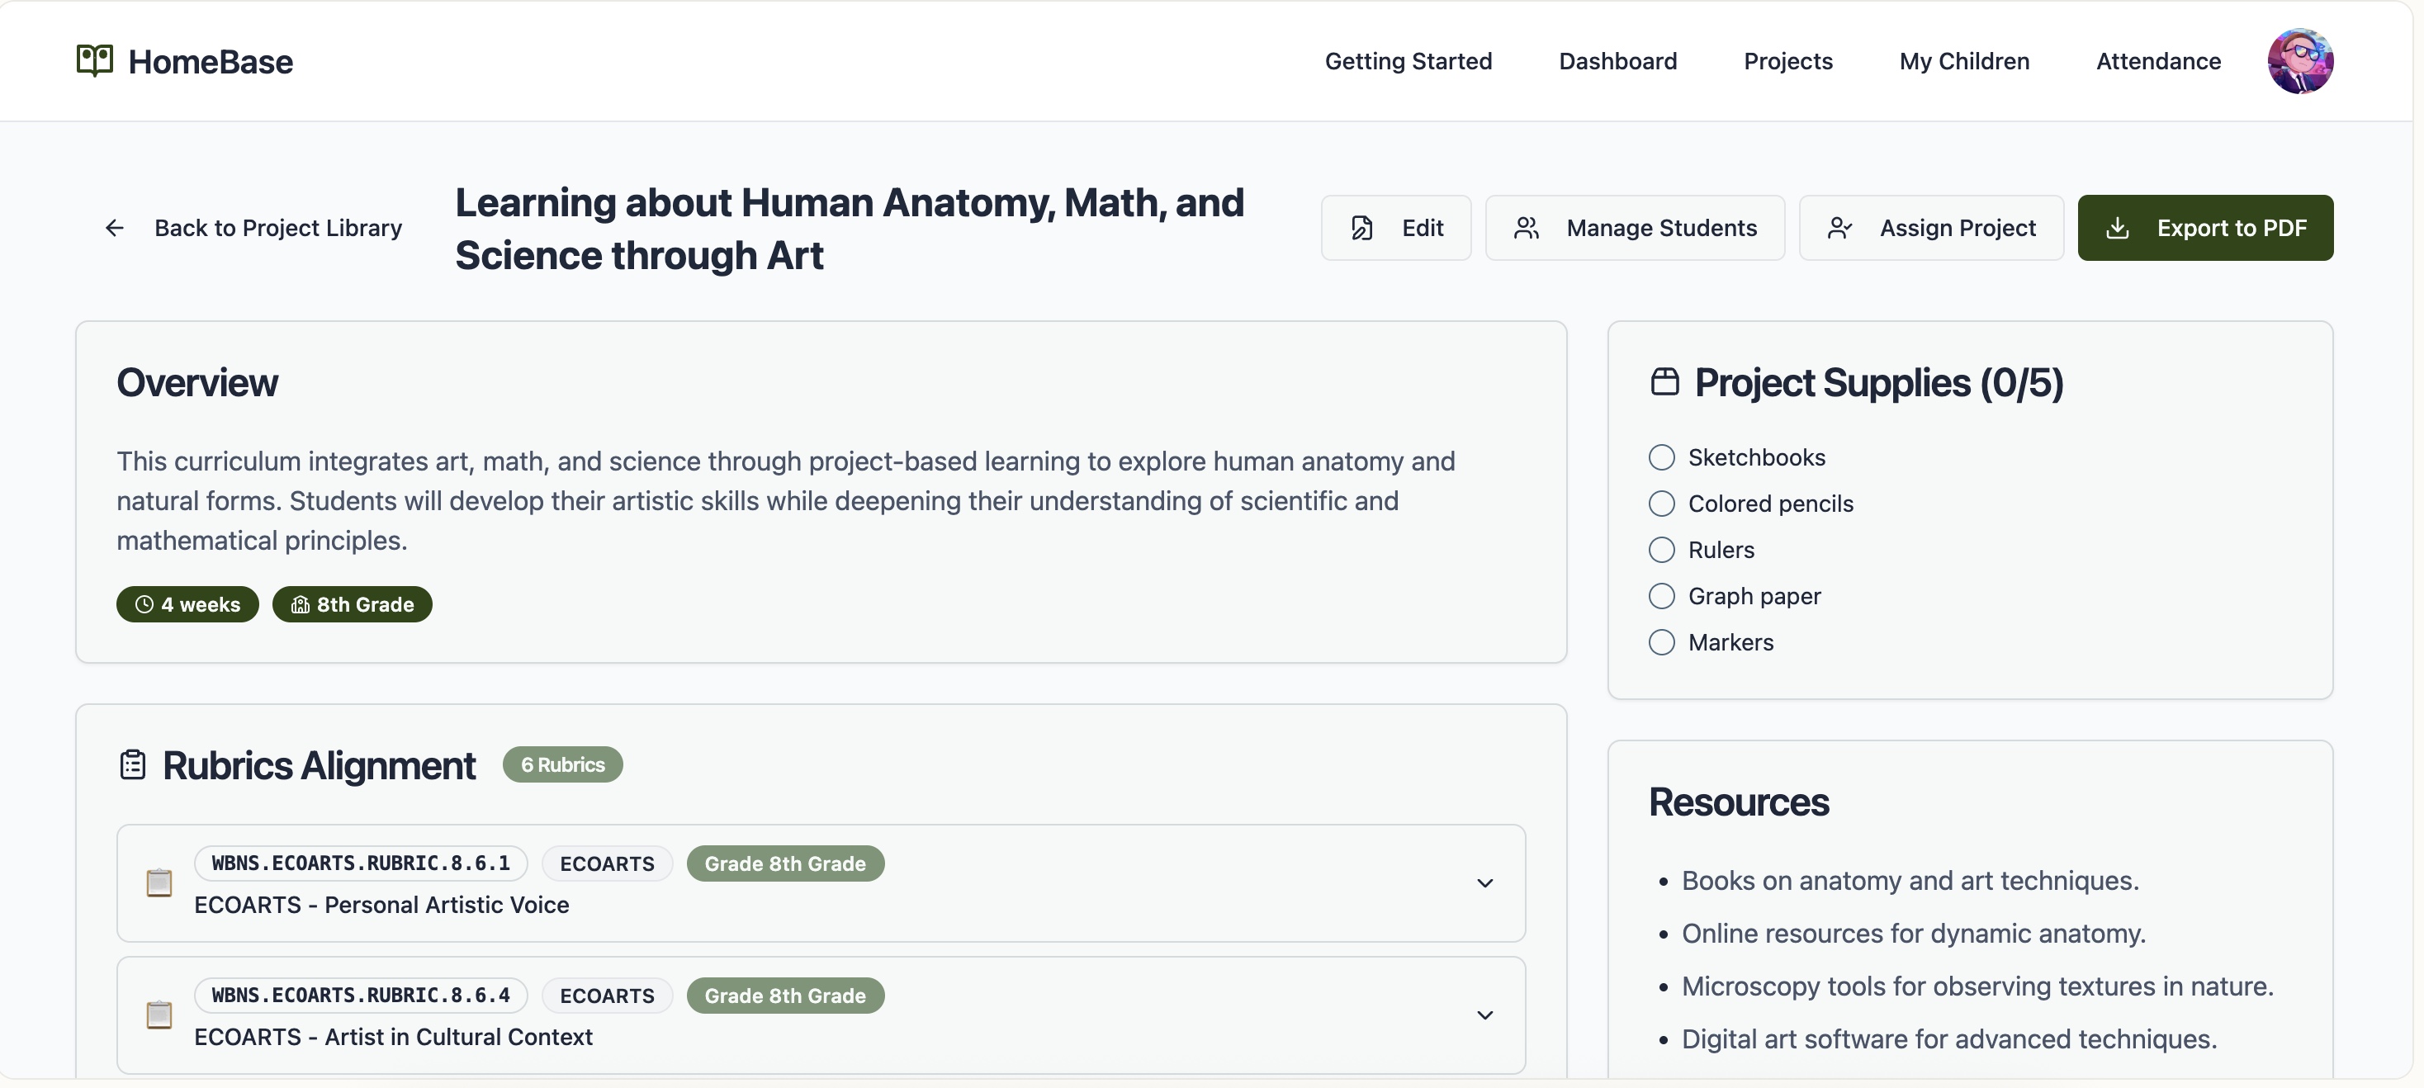Image resolution: width=2424 pixels, height=1088 pixels.
Task: Open the My Children page
Action: [x=1964, y=60]
